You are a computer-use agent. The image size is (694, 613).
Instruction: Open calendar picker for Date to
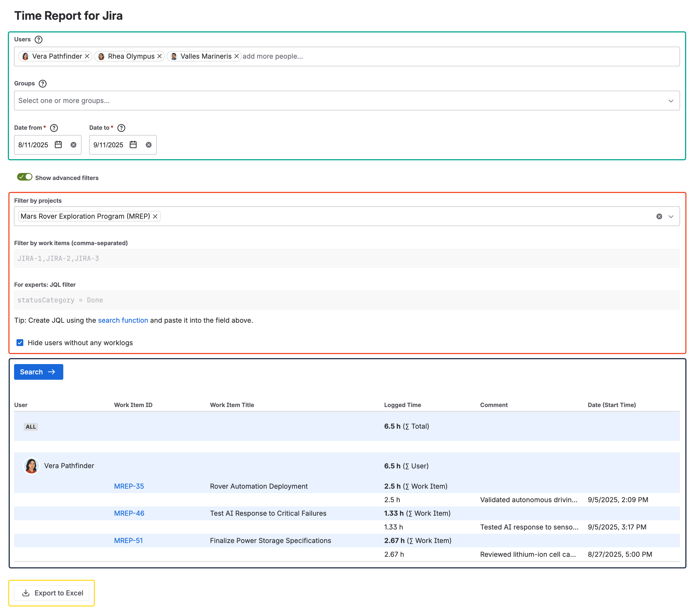[133, 145]
